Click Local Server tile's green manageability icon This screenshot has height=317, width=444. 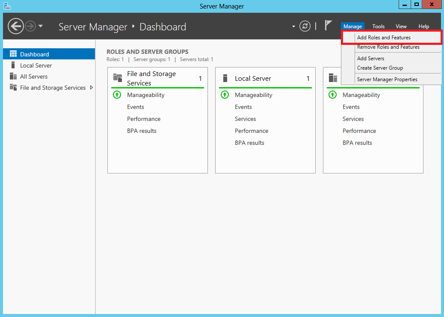coord(225,95)
